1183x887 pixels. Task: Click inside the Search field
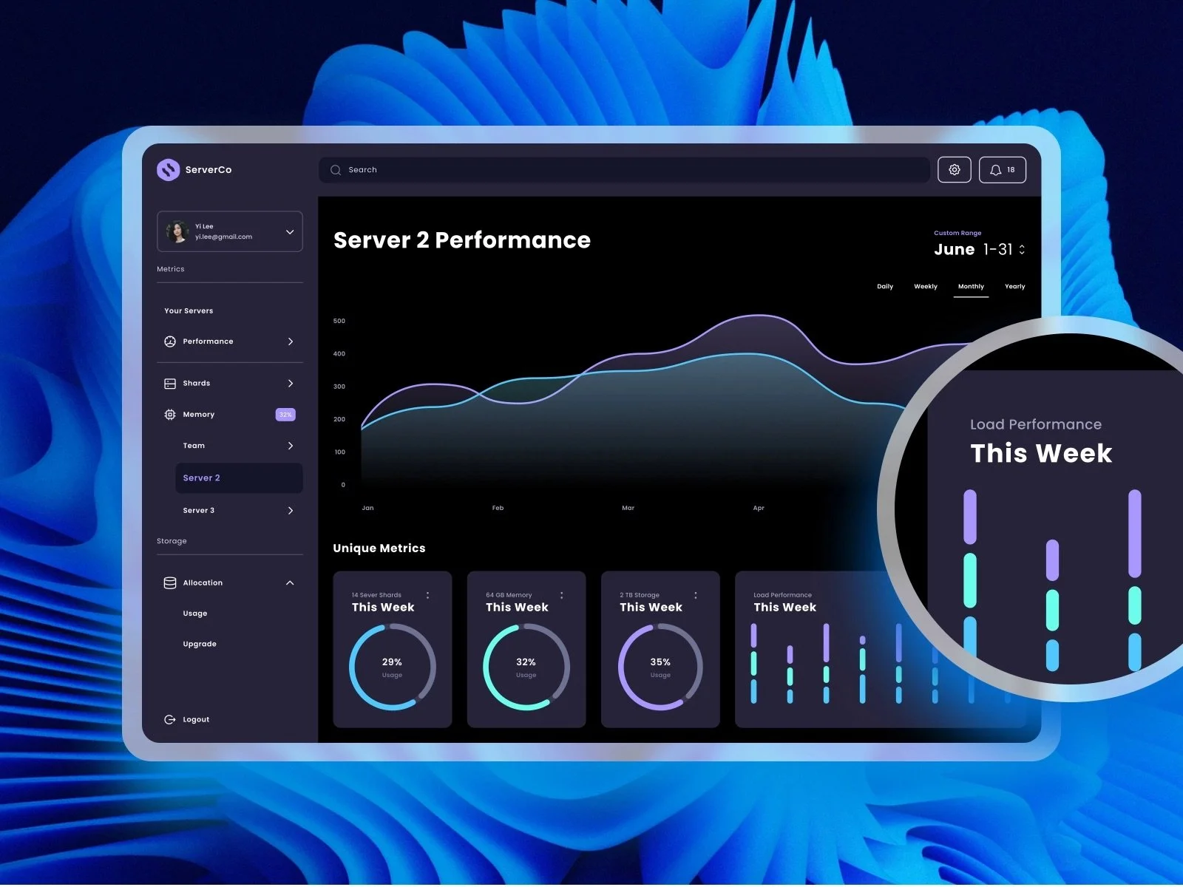point(624,170)
